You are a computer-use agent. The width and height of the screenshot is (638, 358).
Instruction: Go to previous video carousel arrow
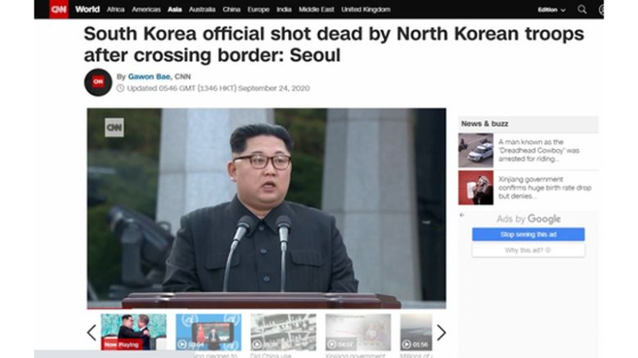[x=92, y=333]
